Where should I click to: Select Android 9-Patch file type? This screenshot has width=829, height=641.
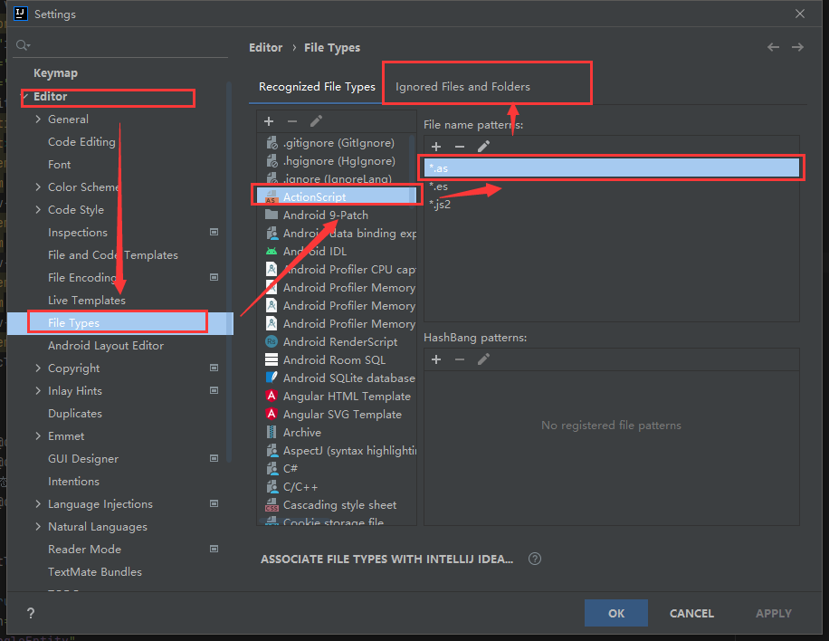[x=325, y=215]
